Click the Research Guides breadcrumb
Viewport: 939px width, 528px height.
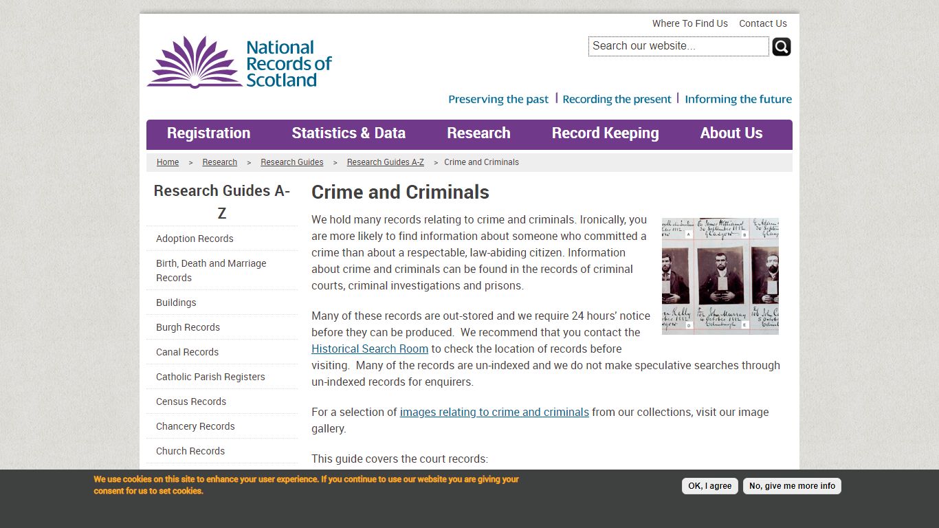point(292,162)
